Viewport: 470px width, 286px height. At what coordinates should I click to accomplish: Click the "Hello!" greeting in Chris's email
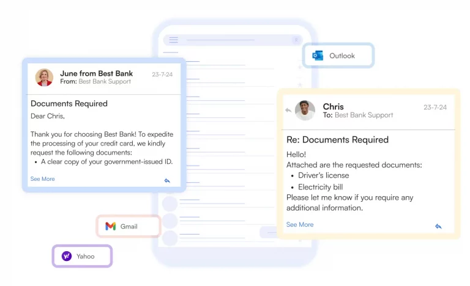click(x=296, y=155)
